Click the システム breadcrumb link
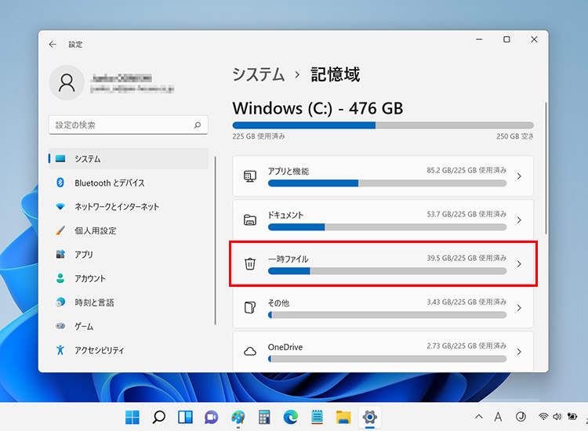Screen dimensions: 588x431 (x=258, y=74)
